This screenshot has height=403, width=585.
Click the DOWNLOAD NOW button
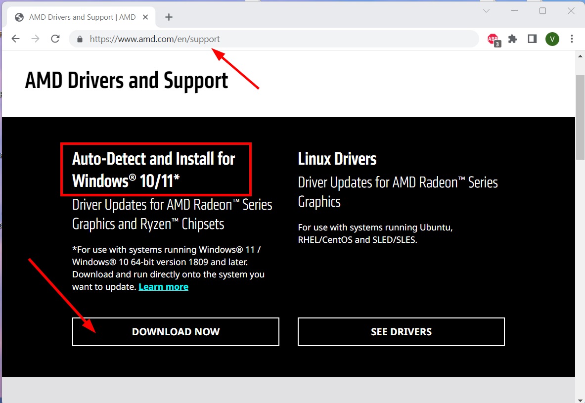176,332
